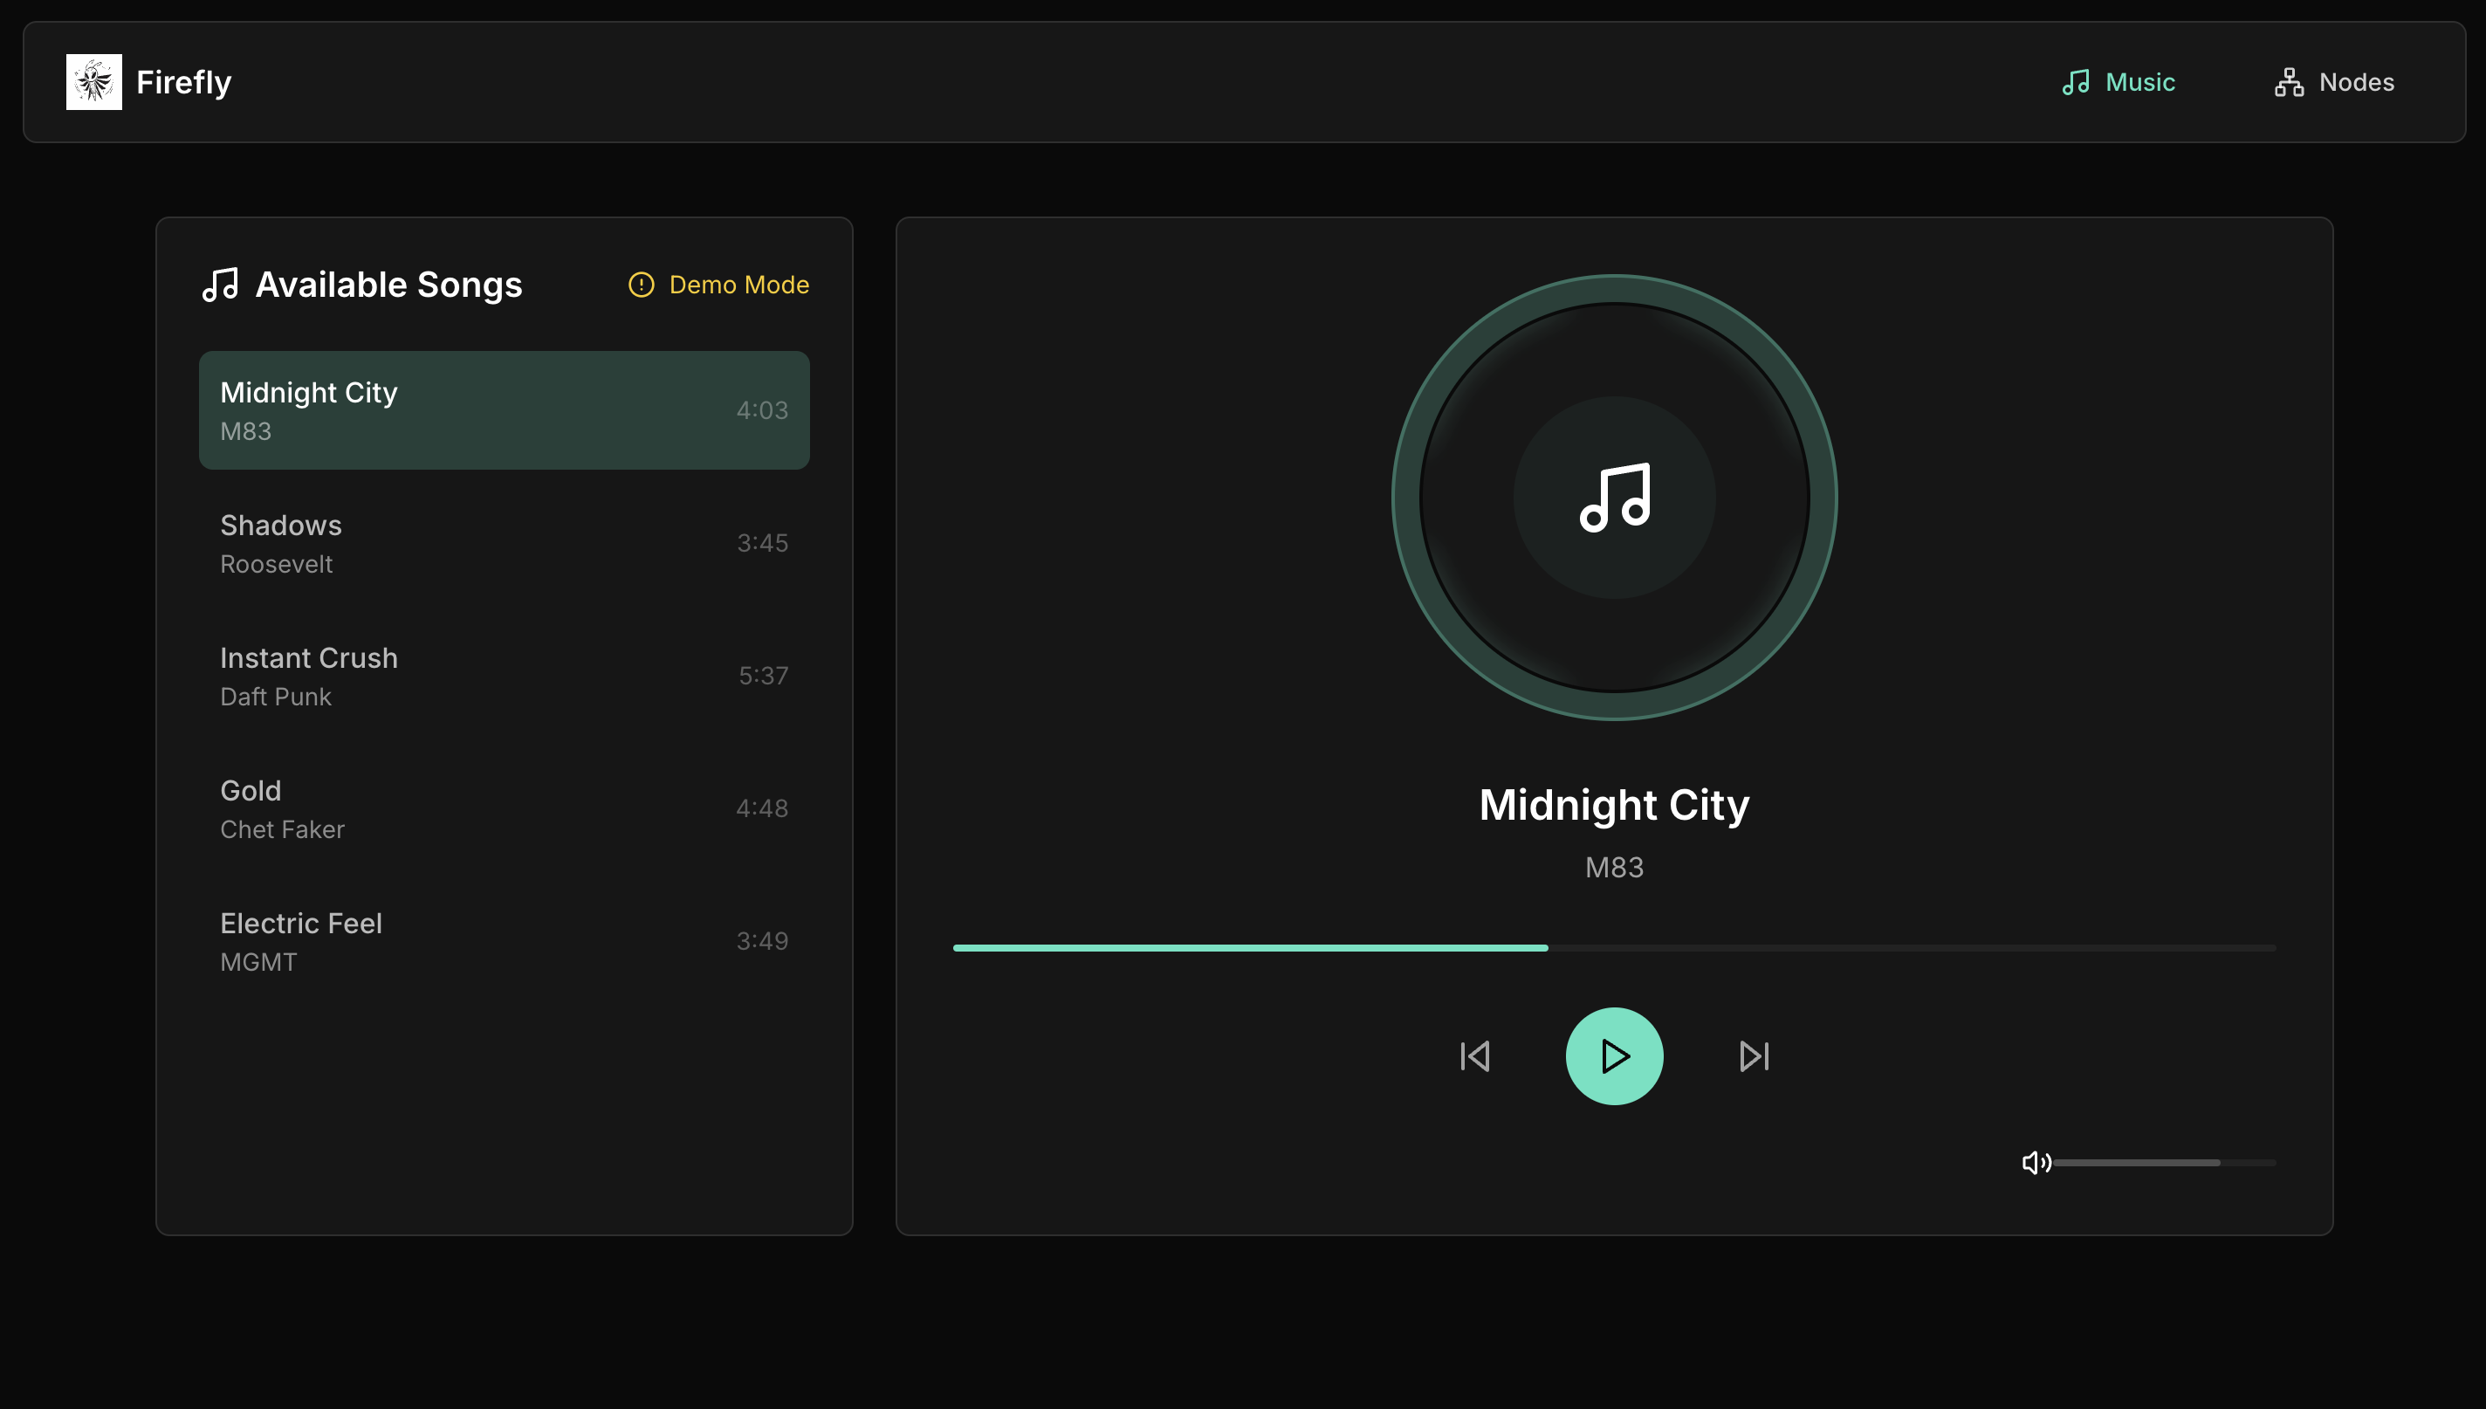This screenshot has width=2486, height=1409.
Task: Click the M83 artist name under player title
Action: point(1615,867)
